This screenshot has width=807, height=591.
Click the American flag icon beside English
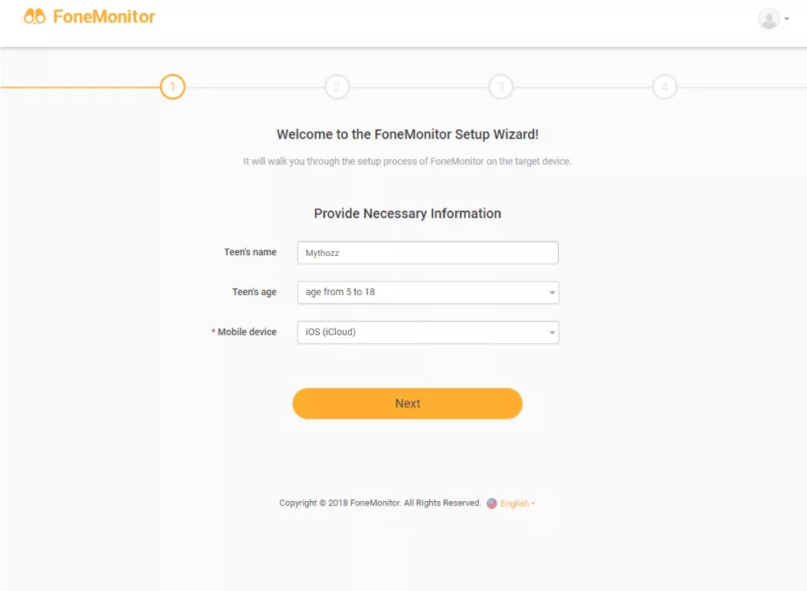[492, 503]
